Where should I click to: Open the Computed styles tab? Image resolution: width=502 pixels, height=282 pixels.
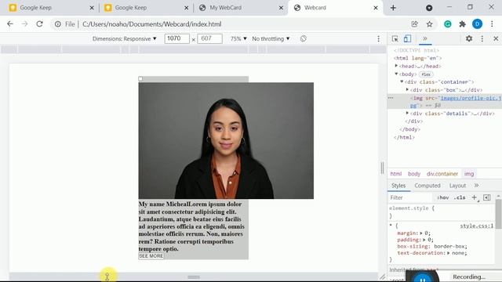pos(427,186)
